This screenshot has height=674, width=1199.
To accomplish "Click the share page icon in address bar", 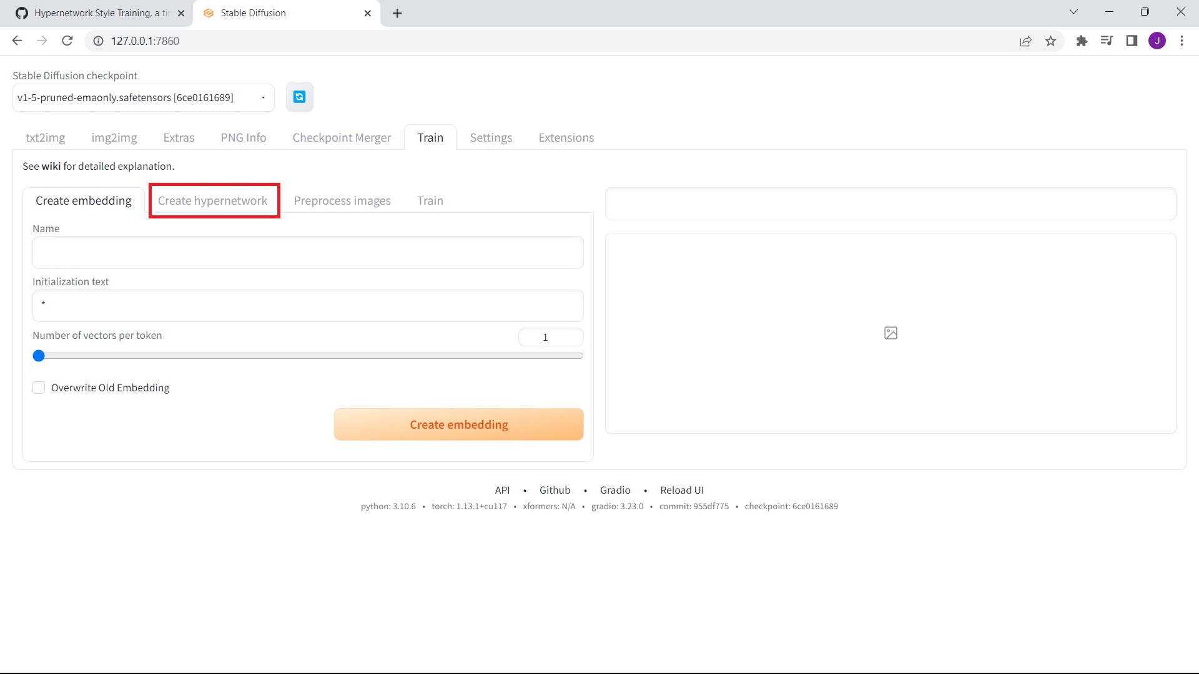I will [1025, 41].
